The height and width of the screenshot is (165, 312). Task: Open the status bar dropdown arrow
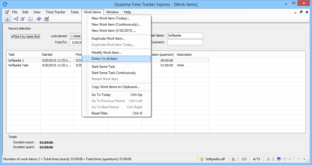pyautogui.click(x=304, y=159)
